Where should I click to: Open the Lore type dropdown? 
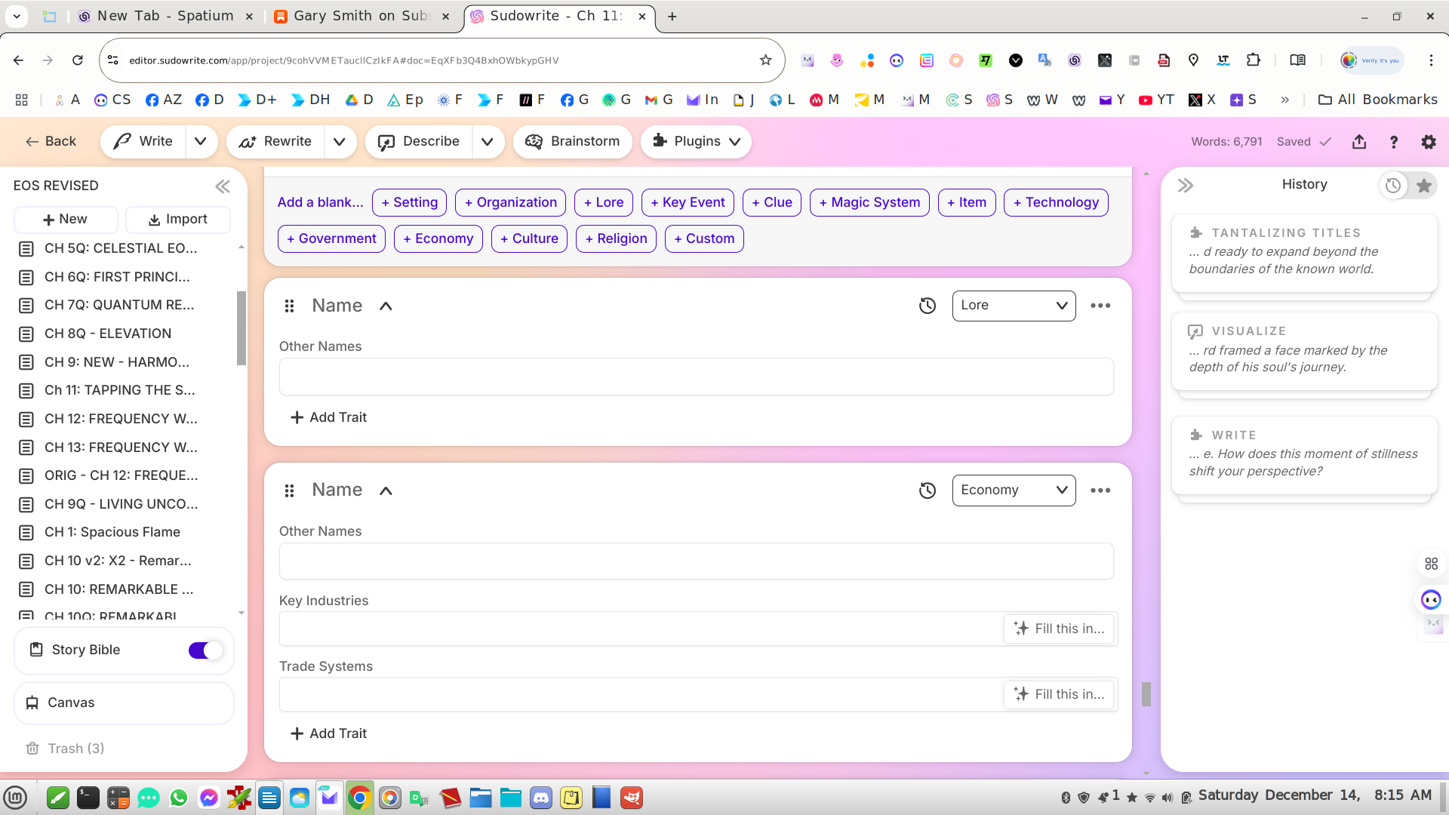pos(1014,306)
